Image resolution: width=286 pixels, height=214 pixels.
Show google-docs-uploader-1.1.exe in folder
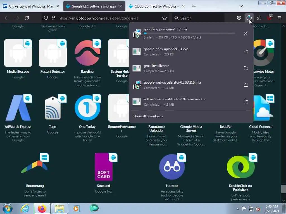pyautogui.click(x=246, y=52)
